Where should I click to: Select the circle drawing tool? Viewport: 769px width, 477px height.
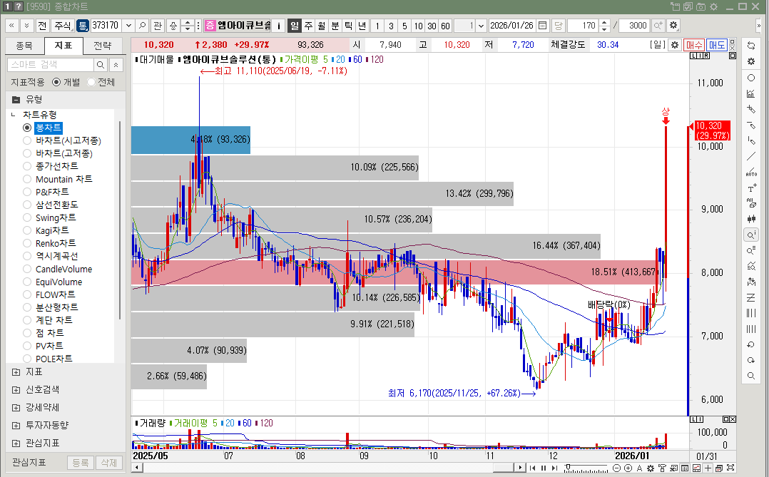751,78
